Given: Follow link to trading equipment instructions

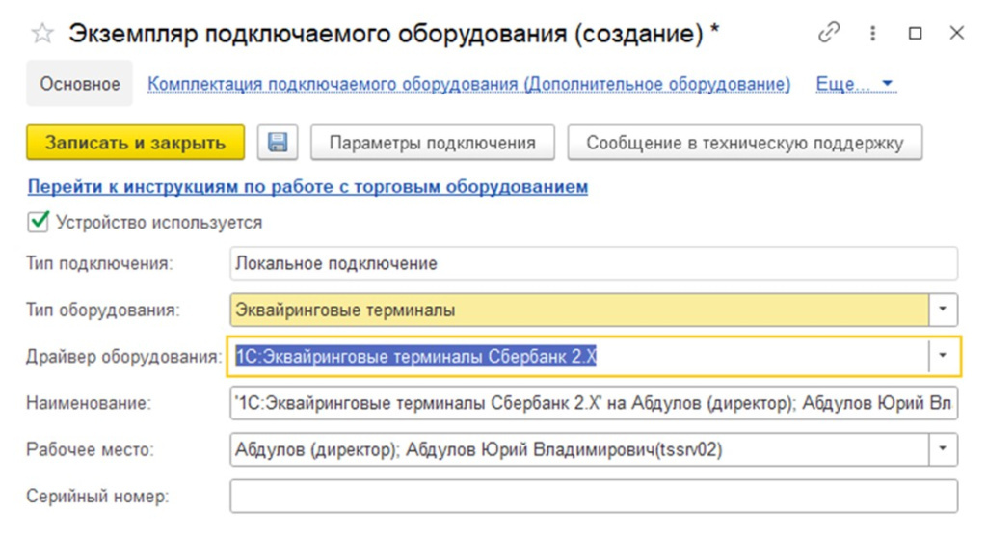Looking at the screenshot, I should pyautogui.click(x=307, y=186).
